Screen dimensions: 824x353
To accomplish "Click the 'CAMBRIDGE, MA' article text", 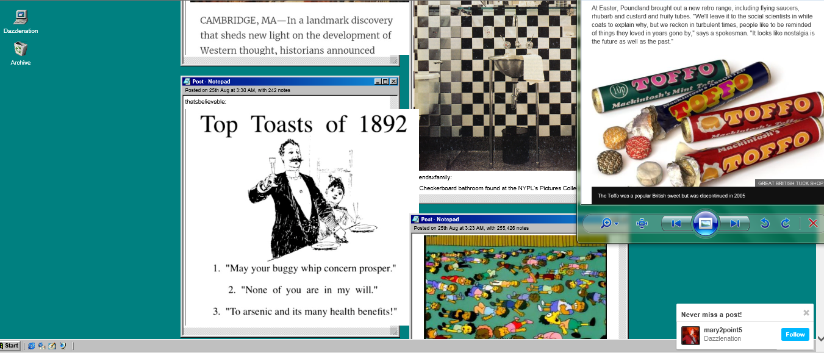I will [x=296, y=35].
